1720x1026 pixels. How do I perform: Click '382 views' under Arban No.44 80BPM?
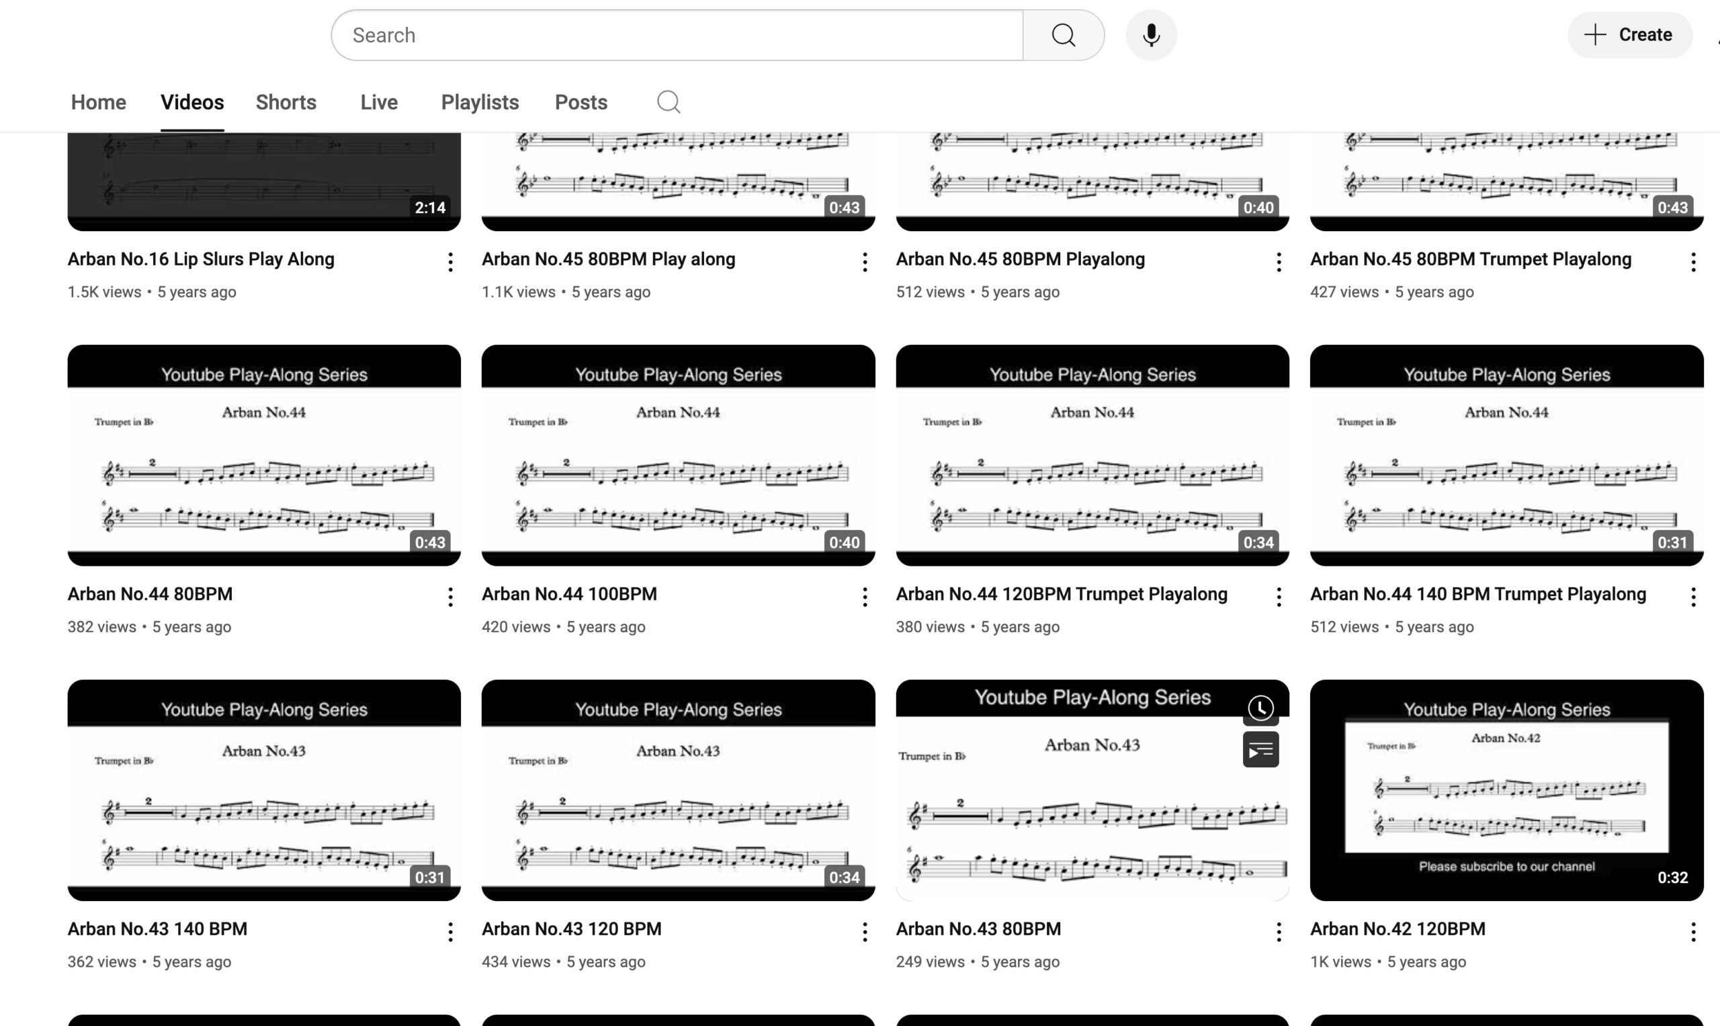101,627
